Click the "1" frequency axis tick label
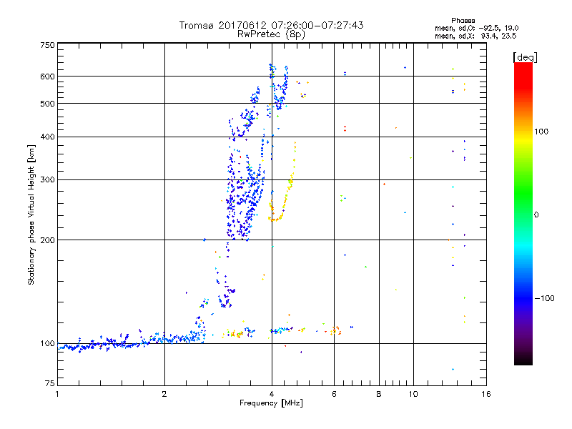Screen dimensions: 572x429 coord(57,394)
